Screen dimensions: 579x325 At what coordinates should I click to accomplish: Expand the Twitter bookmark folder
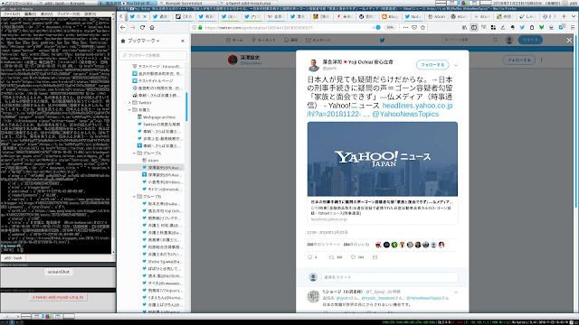[129, 102]
